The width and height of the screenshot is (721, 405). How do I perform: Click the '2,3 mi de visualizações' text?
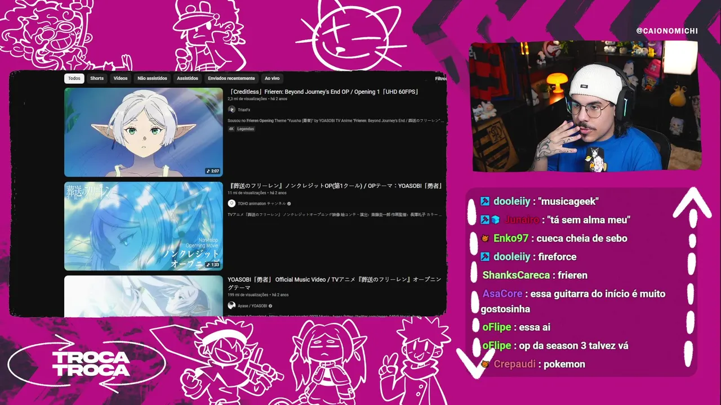247,99
